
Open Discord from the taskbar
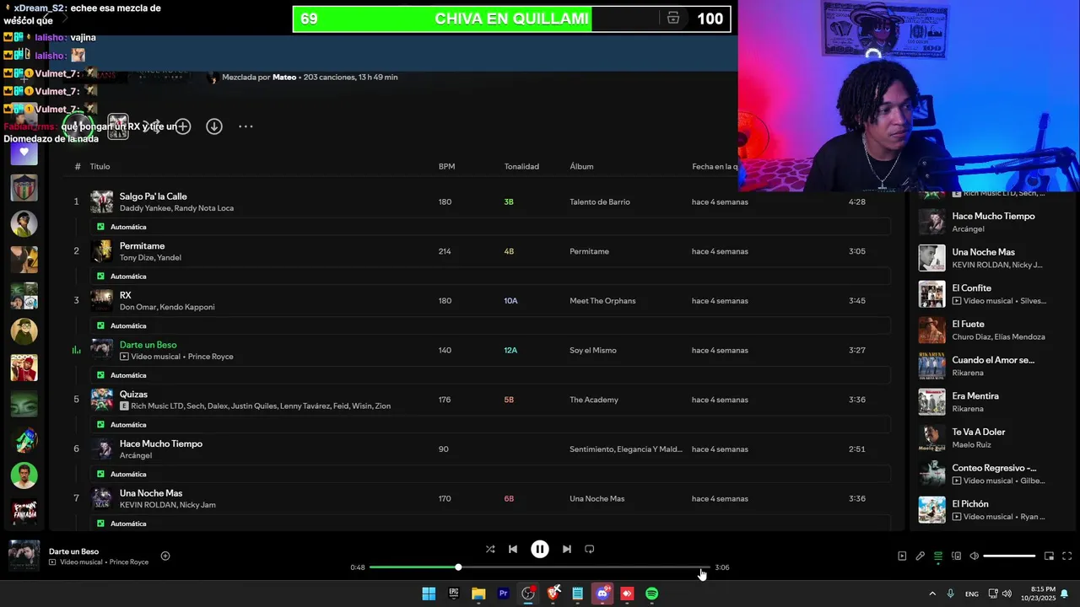point(602,594)
